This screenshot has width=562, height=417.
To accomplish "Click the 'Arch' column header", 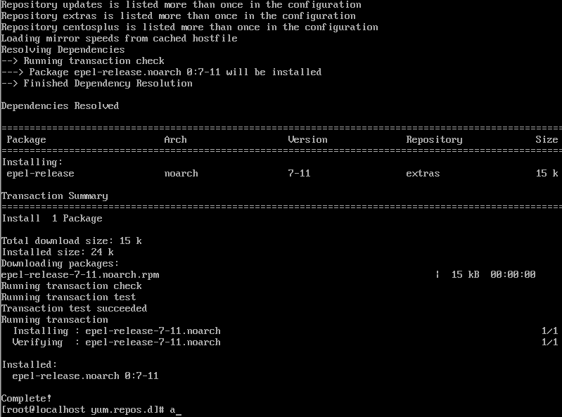I will tap(175, 140).
